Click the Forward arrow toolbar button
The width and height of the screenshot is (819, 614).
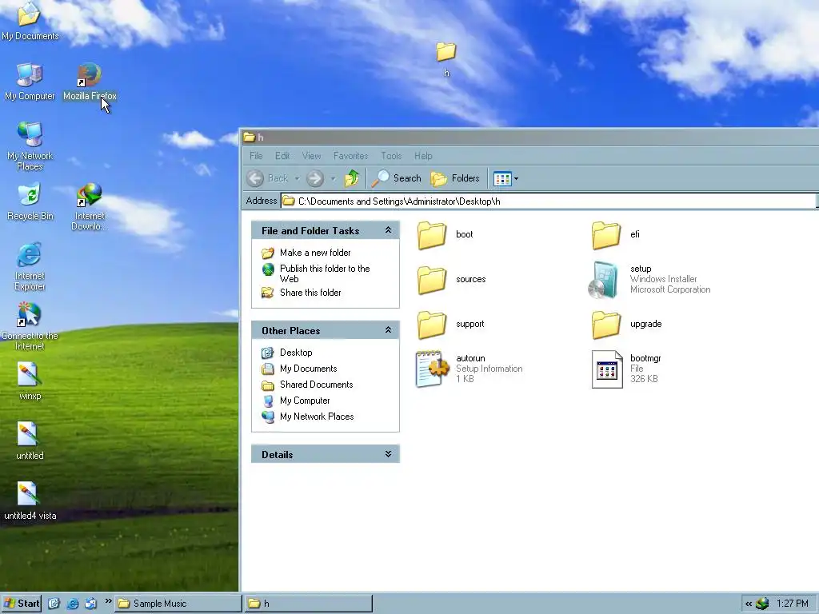(x=315, y=178)
